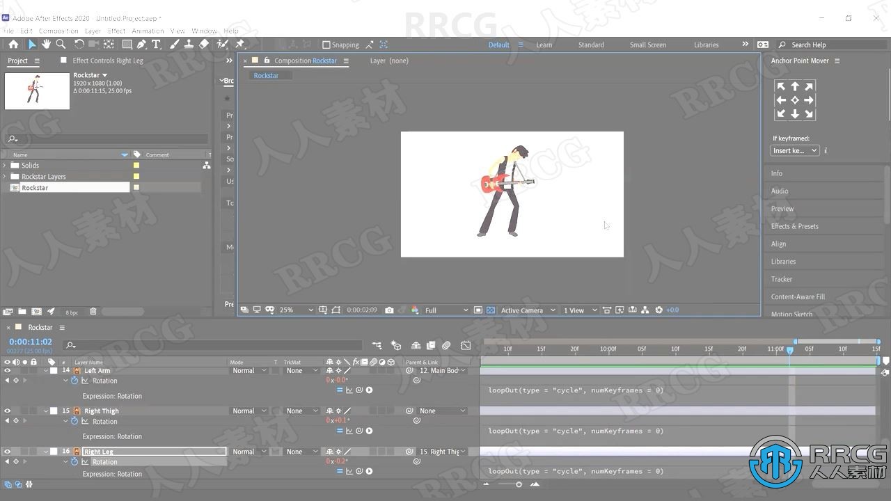Screen dimensions: 891x501
Task: Click the bottom-right anchor arrow
Action: pyautogui.click(x=809, y=113)
